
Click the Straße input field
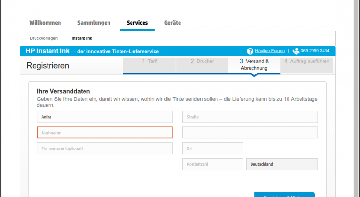click(x=250, y=117)
